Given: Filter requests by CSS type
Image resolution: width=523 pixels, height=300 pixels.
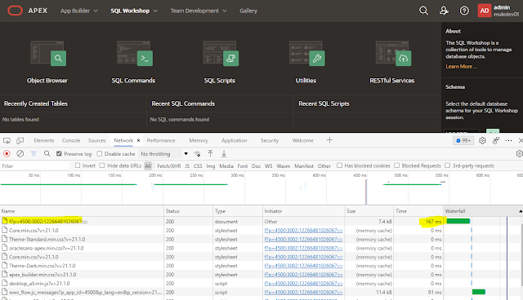Looking at the screenshot, I should 198,165.
